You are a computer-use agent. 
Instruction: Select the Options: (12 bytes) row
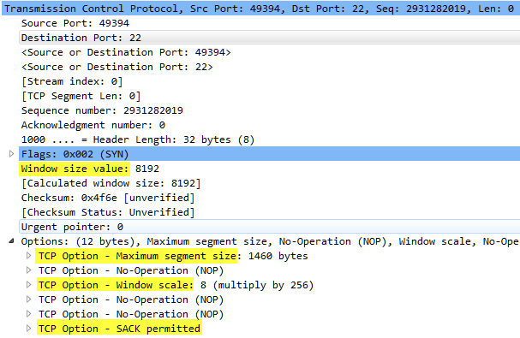coord(270,241)
